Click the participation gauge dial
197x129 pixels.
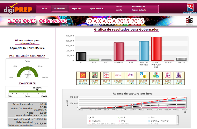(27, 72)
